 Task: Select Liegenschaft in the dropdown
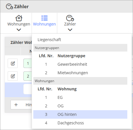[x=49, y=40]
